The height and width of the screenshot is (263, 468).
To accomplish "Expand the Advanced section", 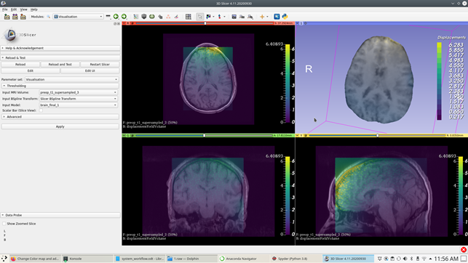I will click(60, 117).
